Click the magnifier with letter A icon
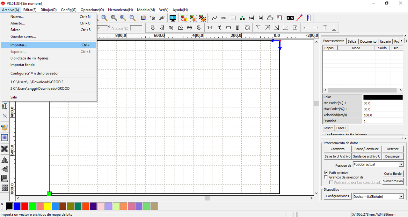 coord(123,18)
